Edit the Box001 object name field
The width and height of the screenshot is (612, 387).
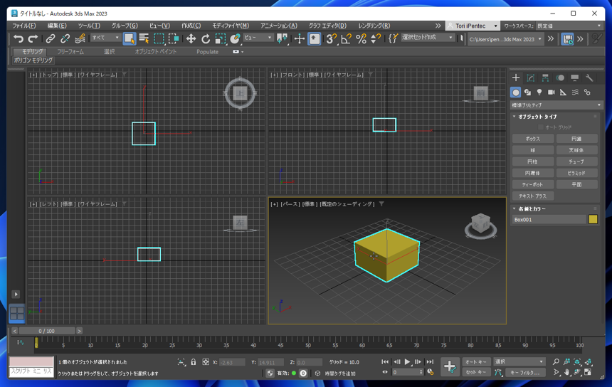click(x=549, y=220)
